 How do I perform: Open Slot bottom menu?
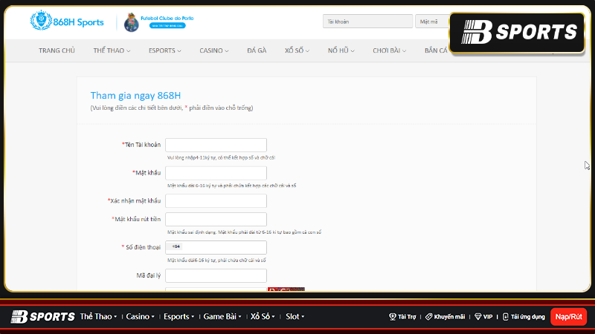click(x=295, y=317)
